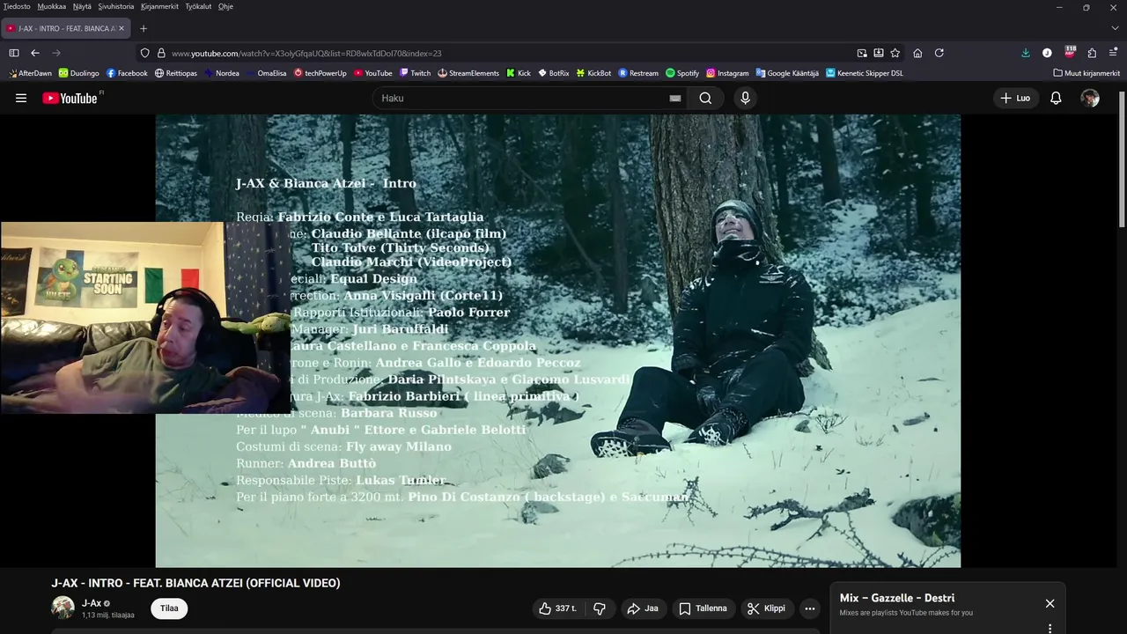
Task: Open the on-screen keyboard icon in search box
Action: pos(675,99)
